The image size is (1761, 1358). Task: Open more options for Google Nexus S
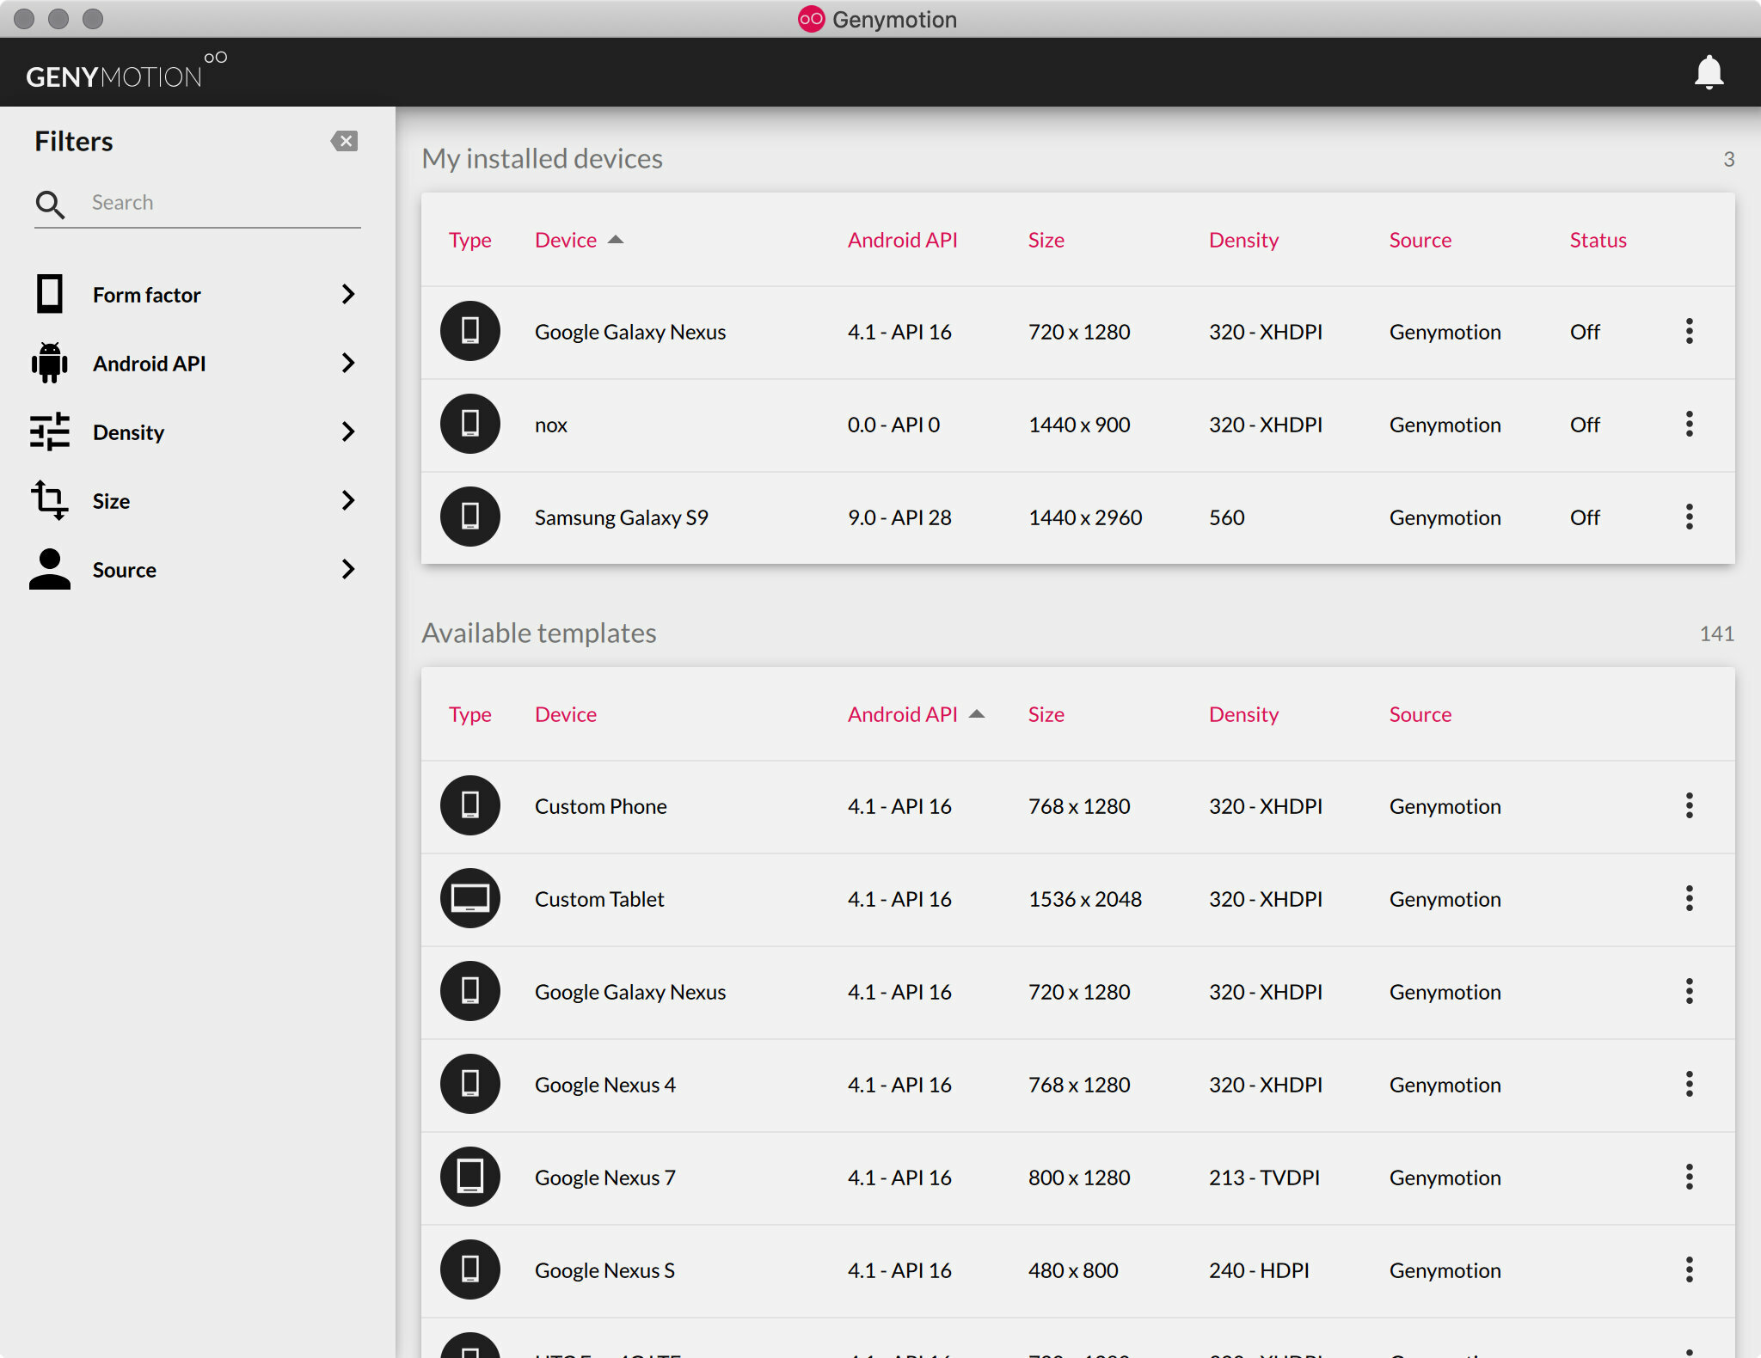coord(1689,1270)
